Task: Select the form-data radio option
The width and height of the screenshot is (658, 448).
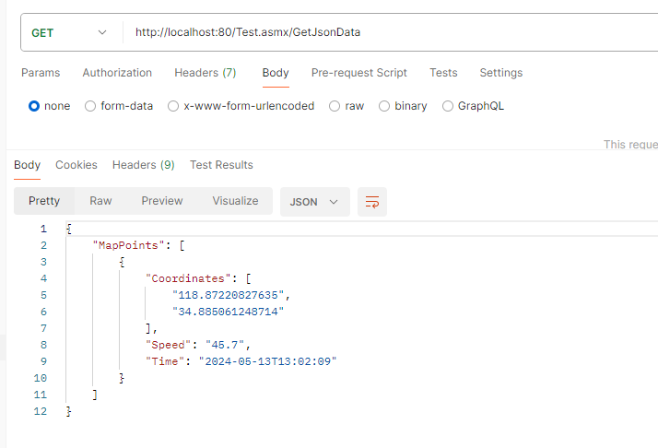Action: click(x=90, y=106)
